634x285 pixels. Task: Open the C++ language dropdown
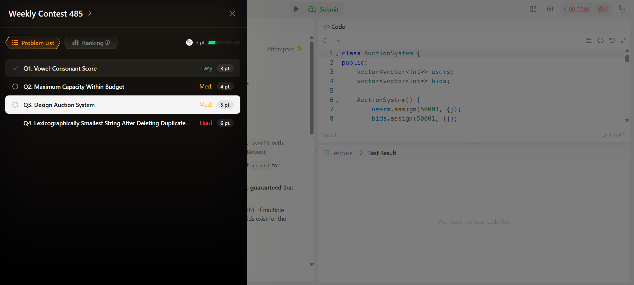331,41
